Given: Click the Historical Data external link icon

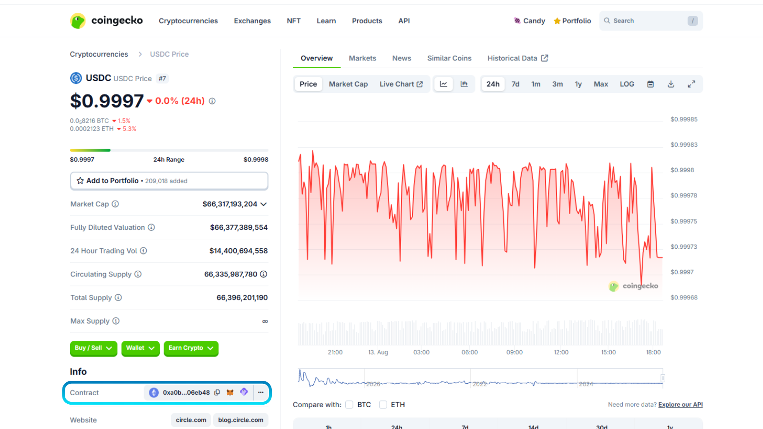Looking at the screenshot, I should tap(545, 58).
